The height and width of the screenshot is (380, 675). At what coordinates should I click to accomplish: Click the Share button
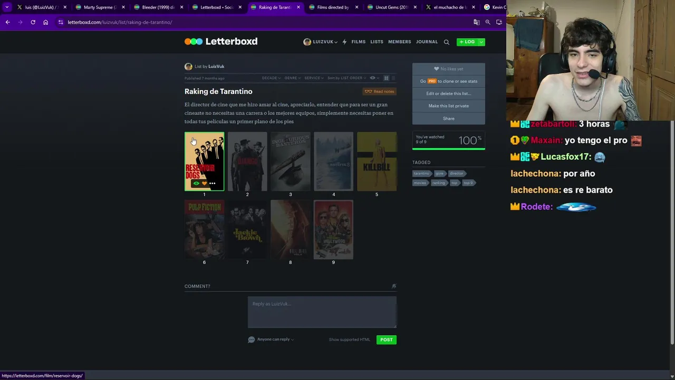coord(449,119)
